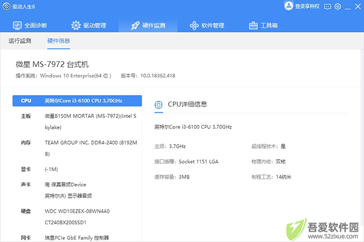Select the 内存 row in hardware list
The height and width of the screenshot is (242, 364).
coord(77,148)
